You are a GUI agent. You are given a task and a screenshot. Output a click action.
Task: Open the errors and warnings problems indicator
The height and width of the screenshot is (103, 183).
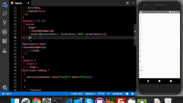(7, 94)
